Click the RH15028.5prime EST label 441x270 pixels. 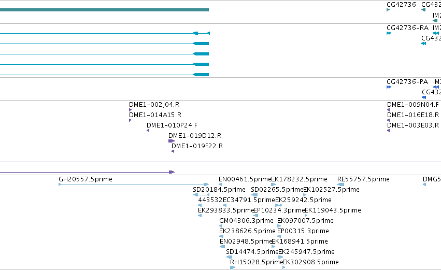coord(256,263)
